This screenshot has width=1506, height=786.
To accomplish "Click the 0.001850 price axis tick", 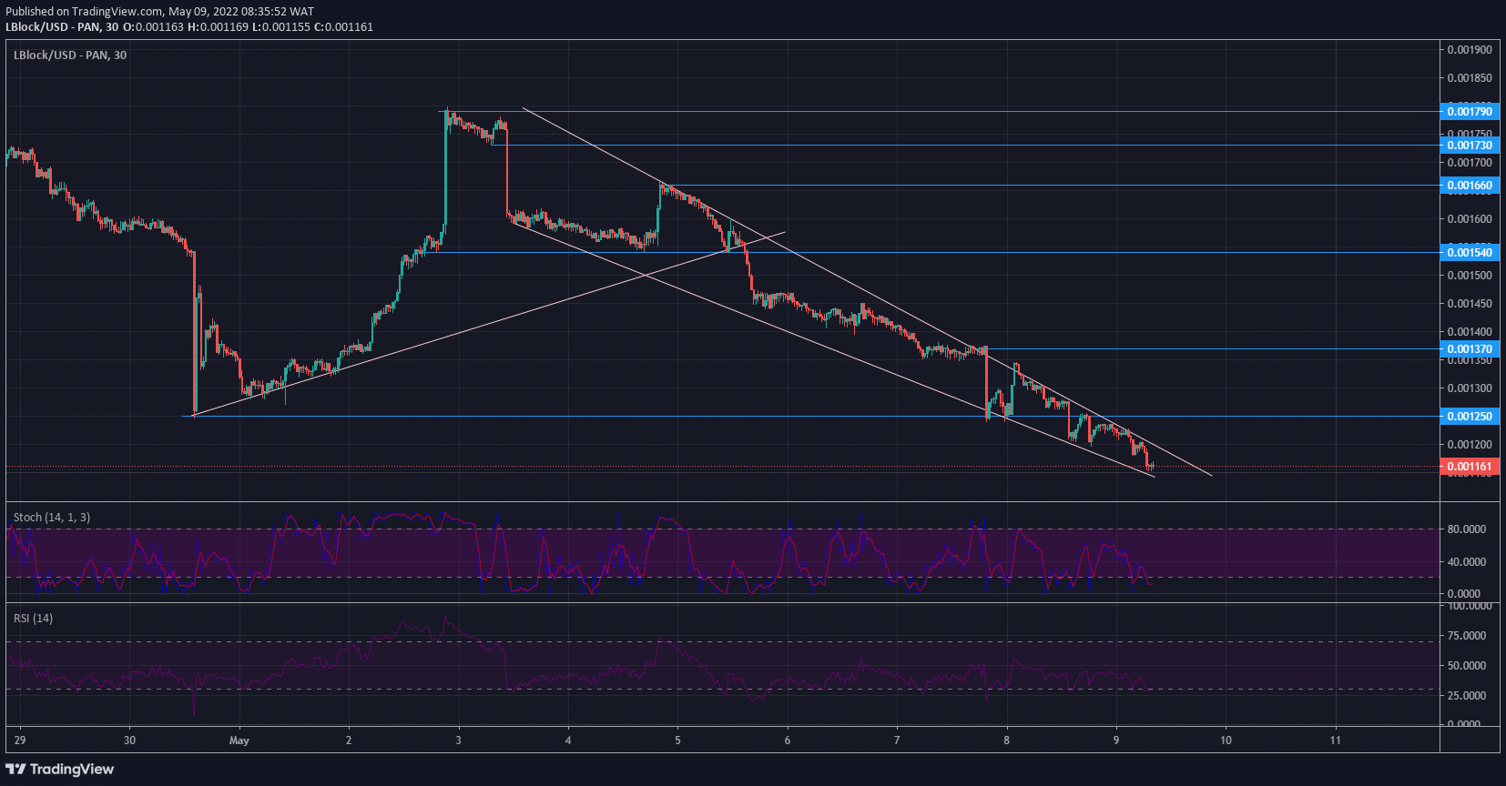I will click(x=1470, y=78).
